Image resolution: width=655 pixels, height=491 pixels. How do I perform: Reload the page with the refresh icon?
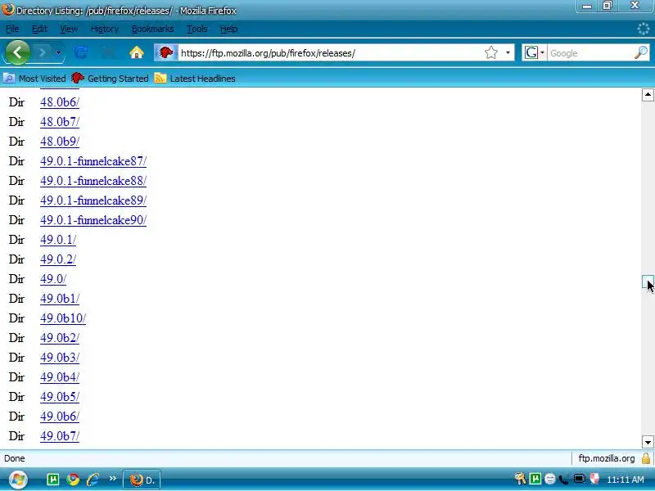point(81,52)
